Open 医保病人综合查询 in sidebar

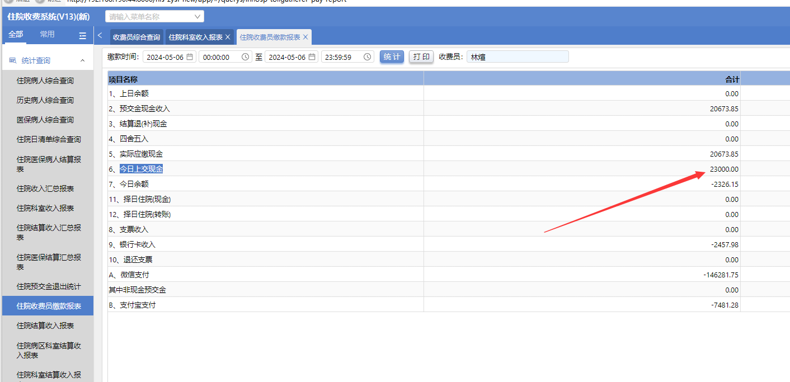point(47,120)
